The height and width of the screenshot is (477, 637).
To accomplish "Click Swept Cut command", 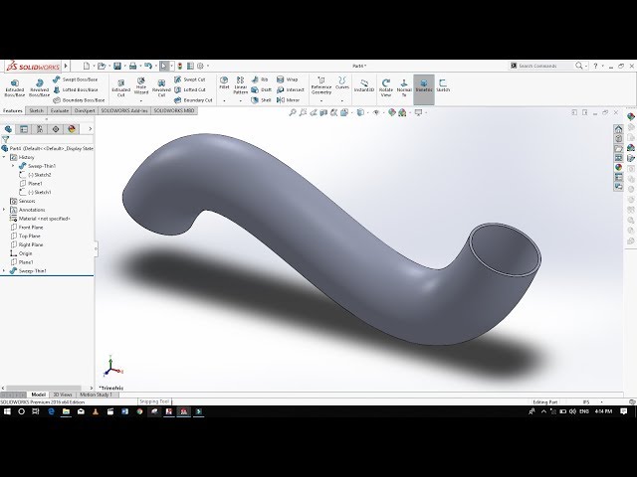I will point(190,79).
